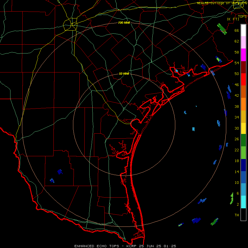
Task: Select the bright red 46-50 legend swatch
Action: 243,79
